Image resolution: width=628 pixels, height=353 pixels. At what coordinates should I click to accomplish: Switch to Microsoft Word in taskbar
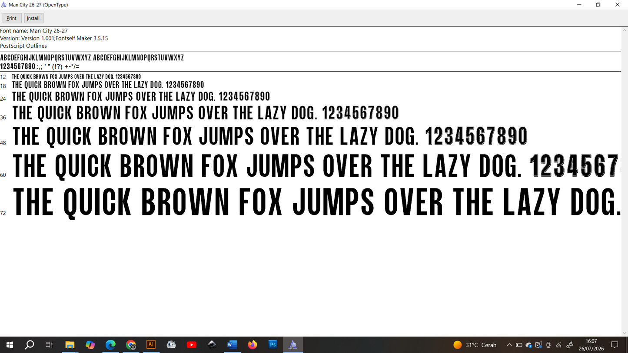232,345
